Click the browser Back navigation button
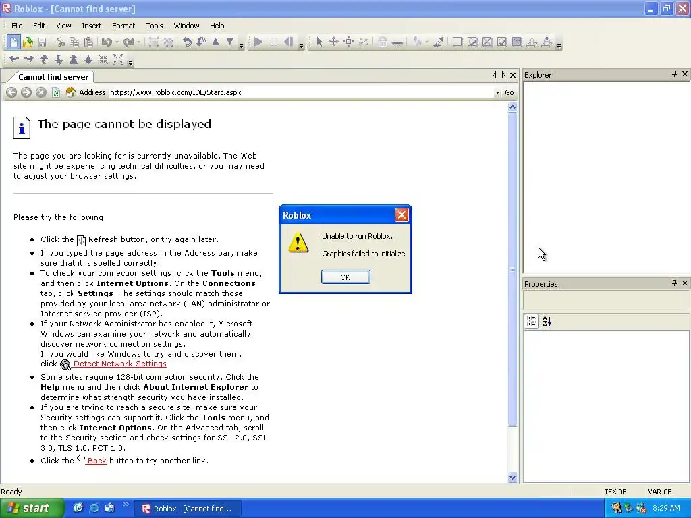 [11, 92]
